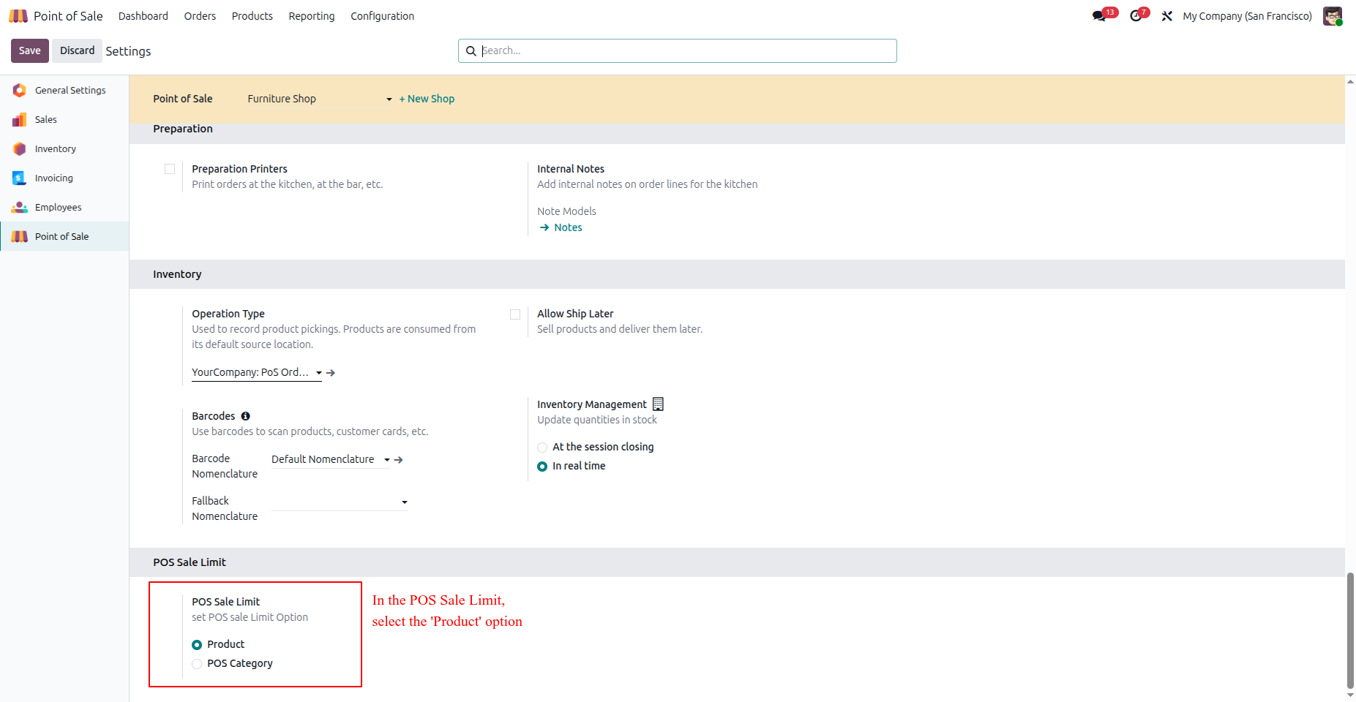
Task: Click the Barcodes info icon
Action: (246, 416)
